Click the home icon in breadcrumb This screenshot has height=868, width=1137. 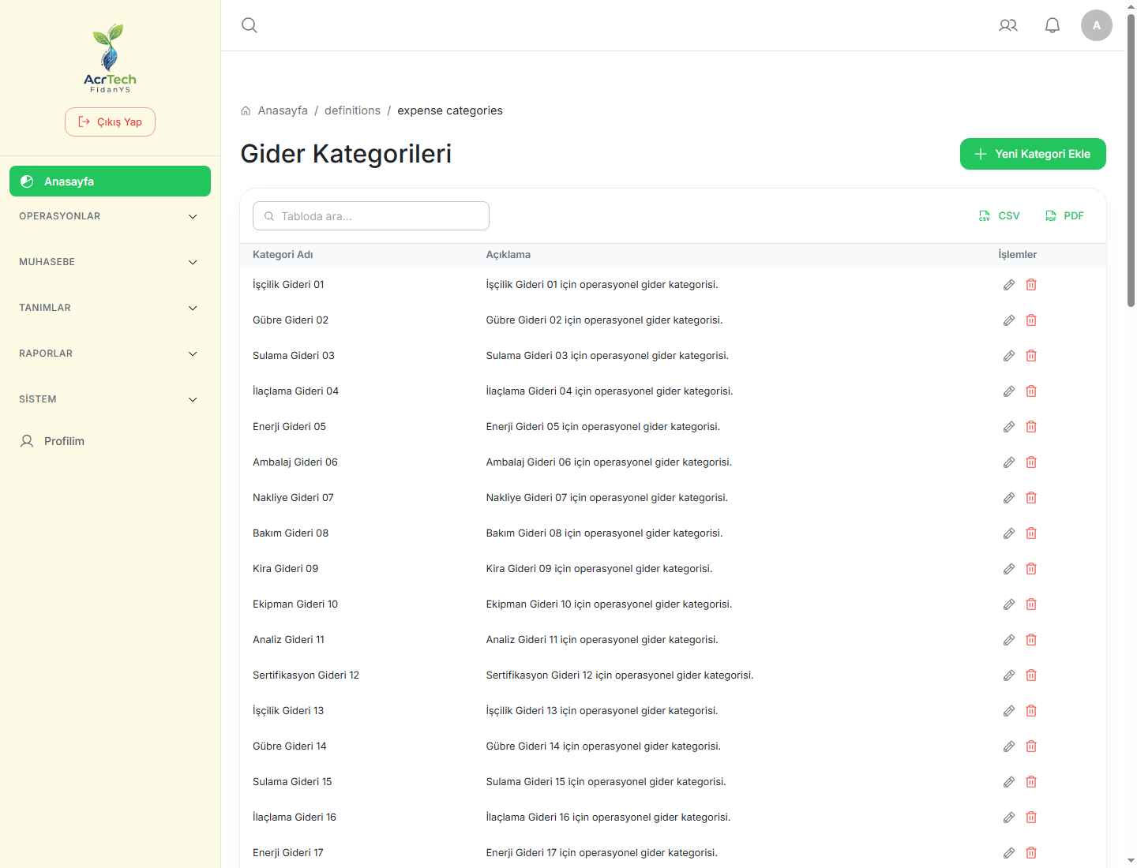246,111
